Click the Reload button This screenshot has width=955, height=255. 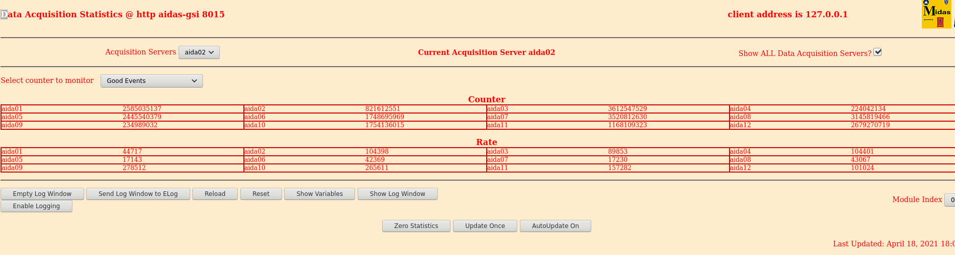(x=215, y=194)
